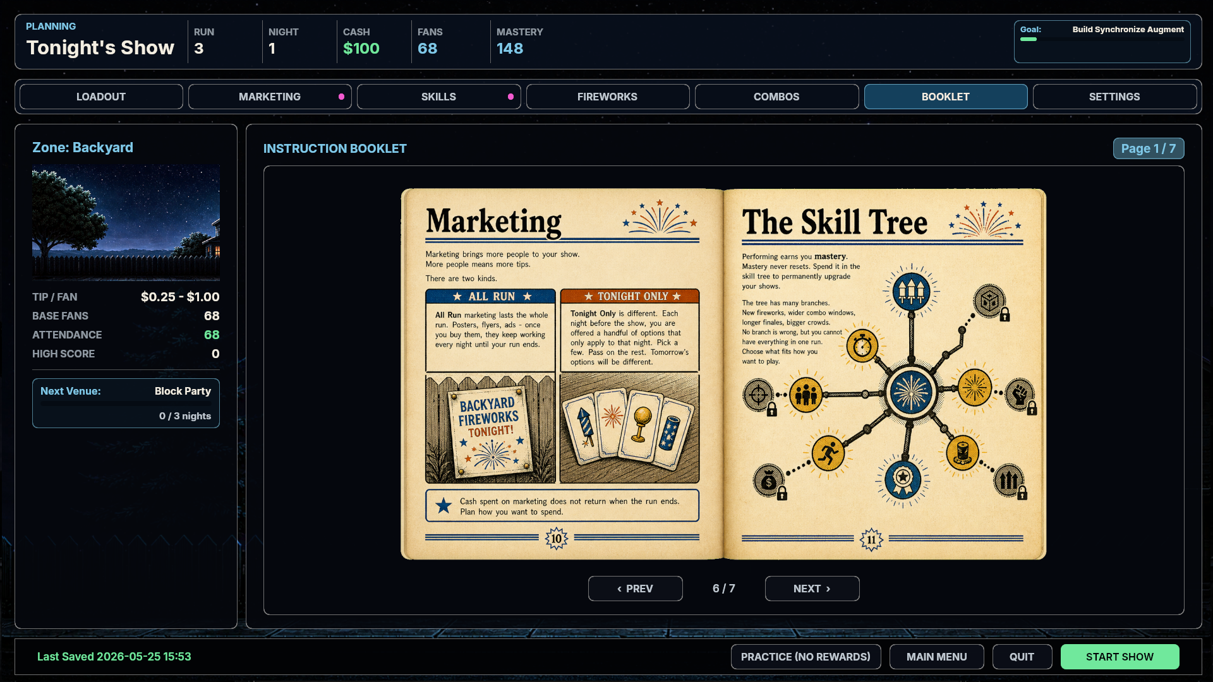This screenshot has height=682, width=1213.
Task: Click the stopwatch skill node
Action: [862, 345]
